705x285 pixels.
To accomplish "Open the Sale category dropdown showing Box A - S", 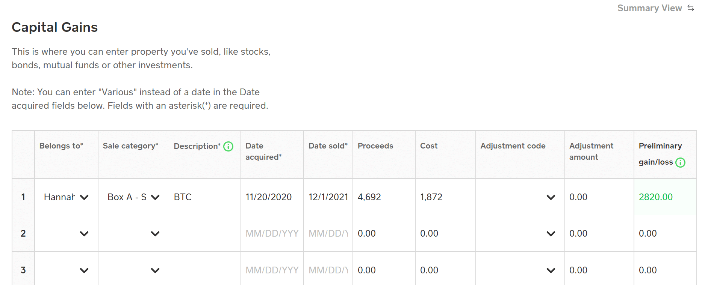I will 155,197.
